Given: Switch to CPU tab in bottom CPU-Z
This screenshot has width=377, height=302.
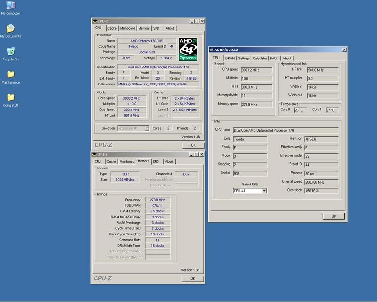Looking at the screenshot, I should (98, 161).
